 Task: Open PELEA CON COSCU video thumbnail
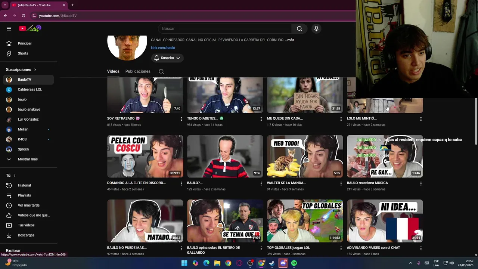point(145,156)
